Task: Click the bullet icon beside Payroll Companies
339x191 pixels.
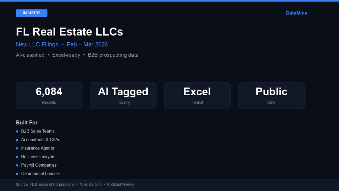Action: coord(17,165)
